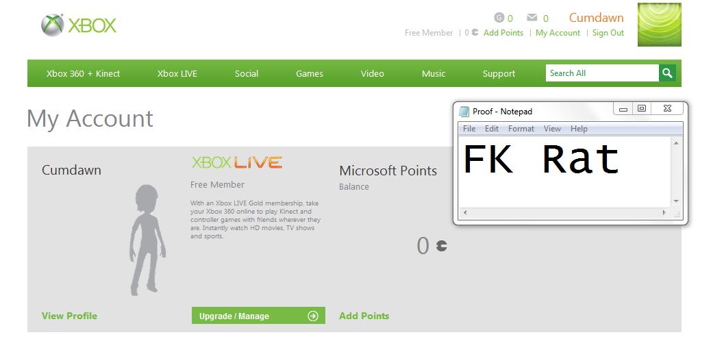Open Notepad's Format menu
Image resolution: width=724 pixels, height=339 pixels.
521,129
